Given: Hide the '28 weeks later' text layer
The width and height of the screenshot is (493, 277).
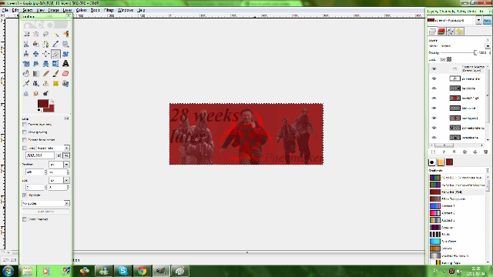Looking at the screenshot, I should pyautogui.click(x=434, y=78).
